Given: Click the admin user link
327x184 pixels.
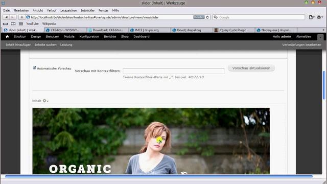Looking at the screenshot, I should click(x=286, y=36).
